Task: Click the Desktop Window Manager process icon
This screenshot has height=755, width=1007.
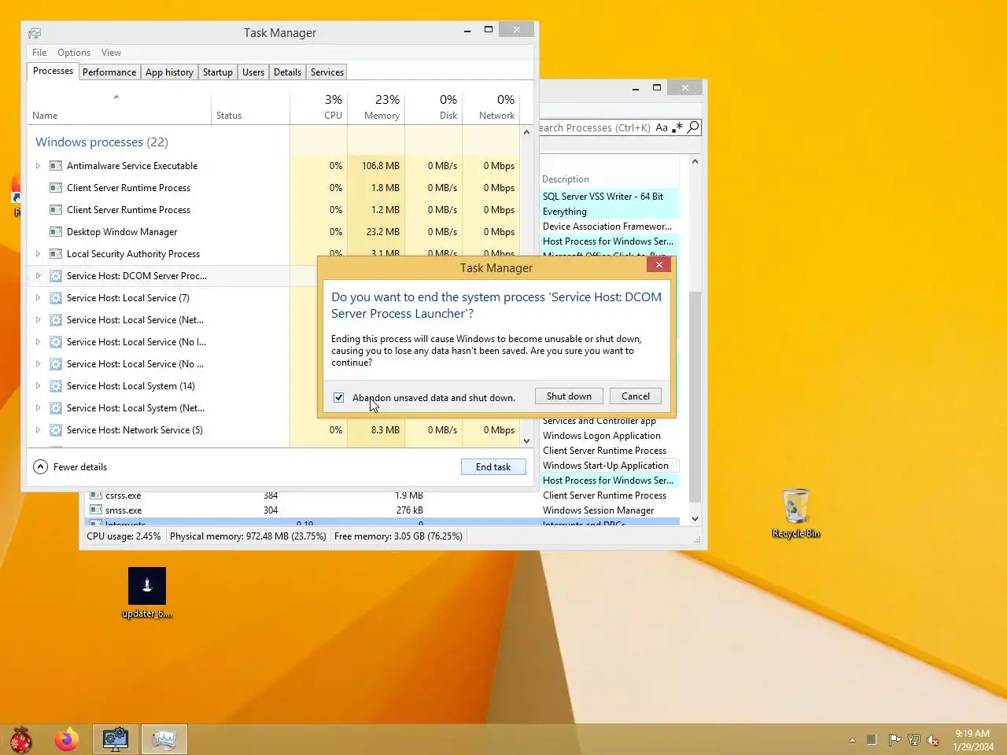Action: point(56,232)
